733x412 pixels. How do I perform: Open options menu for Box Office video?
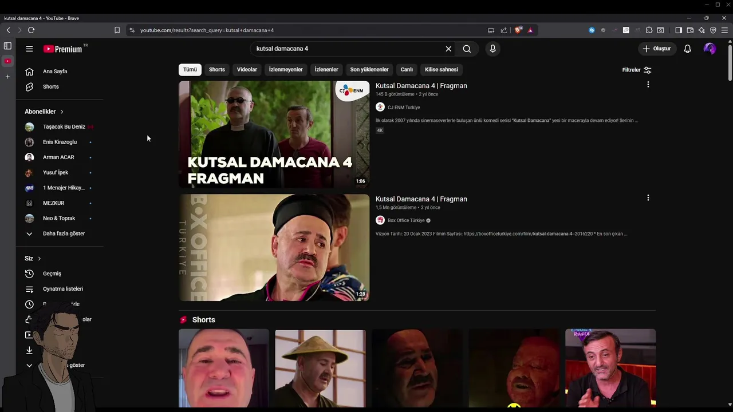pos(648,198)
